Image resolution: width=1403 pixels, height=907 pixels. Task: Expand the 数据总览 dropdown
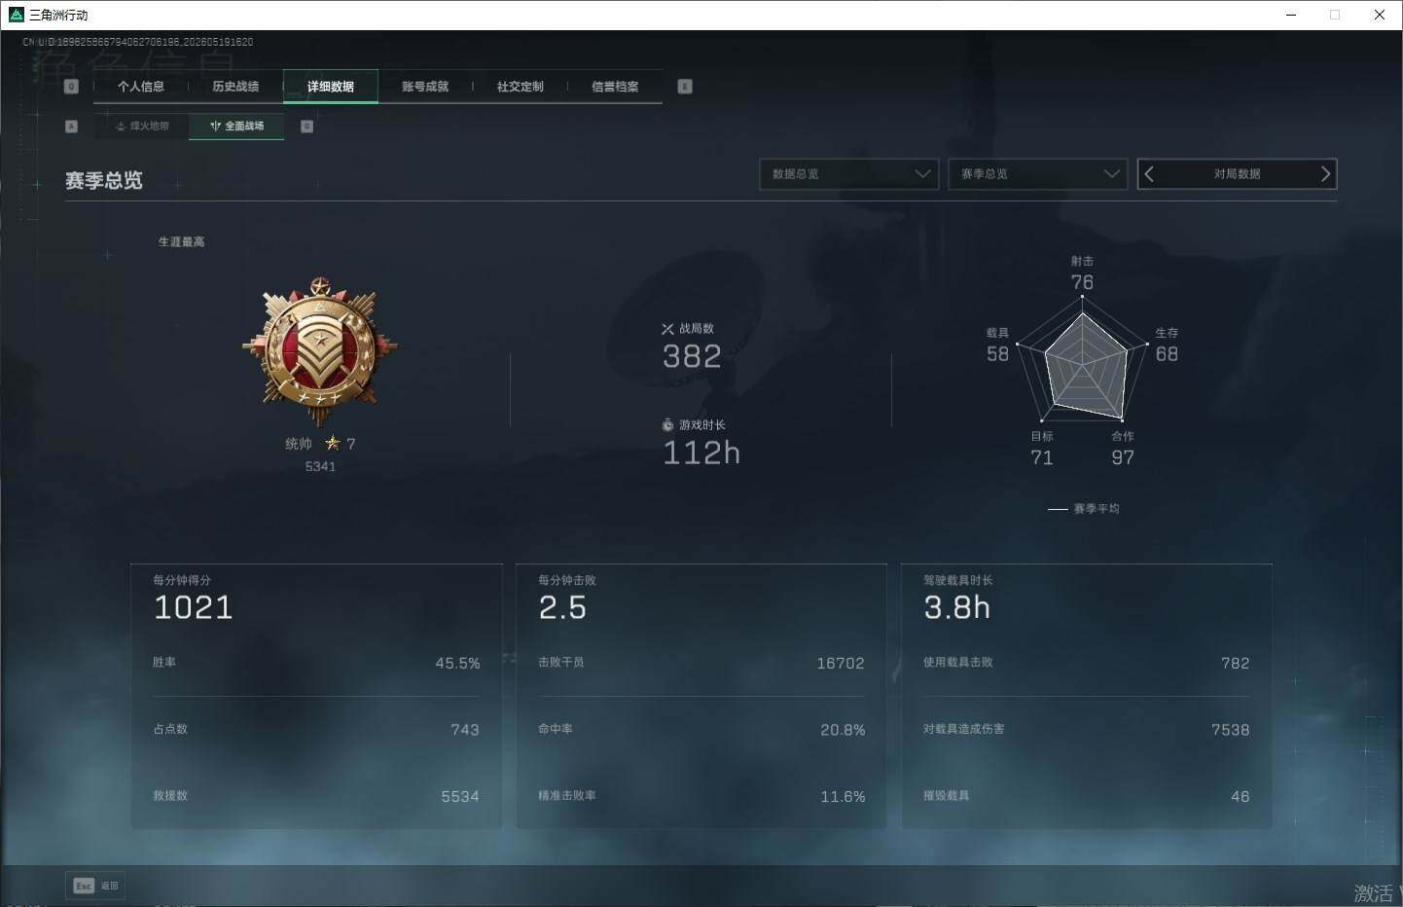coord(848,174)
